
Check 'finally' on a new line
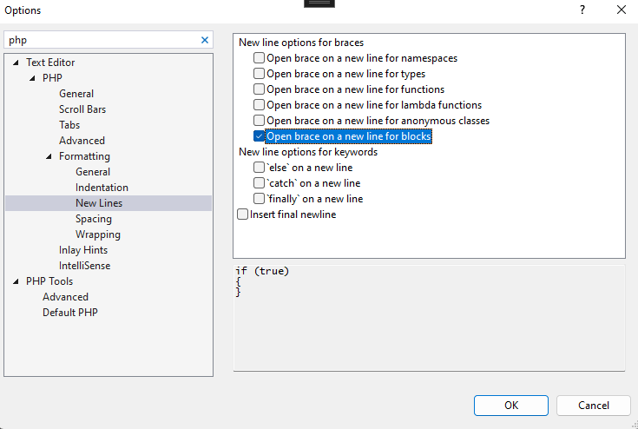[259, 199]
